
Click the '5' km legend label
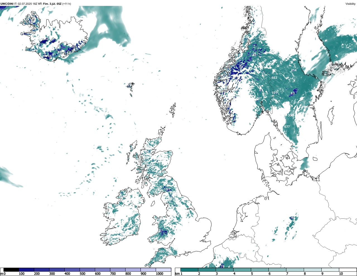[252, 274]
